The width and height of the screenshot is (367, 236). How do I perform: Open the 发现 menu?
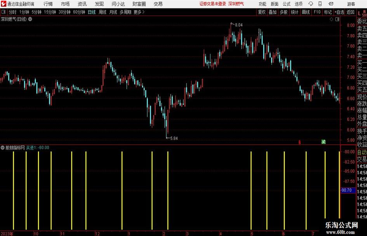pyautogui.click(x=99, y=4)
